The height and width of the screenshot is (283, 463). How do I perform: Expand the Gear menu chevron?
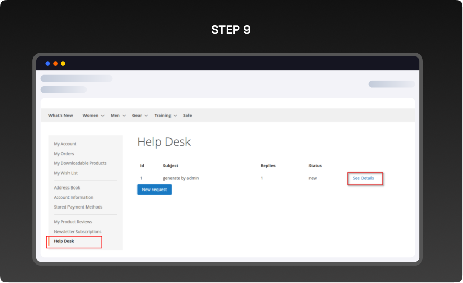click(x=146, y=116)
